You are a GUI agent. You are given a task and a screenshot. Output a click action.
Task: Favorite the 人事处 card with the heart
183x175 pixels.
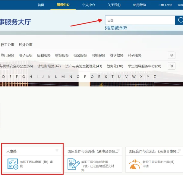(x=57, y=150)
